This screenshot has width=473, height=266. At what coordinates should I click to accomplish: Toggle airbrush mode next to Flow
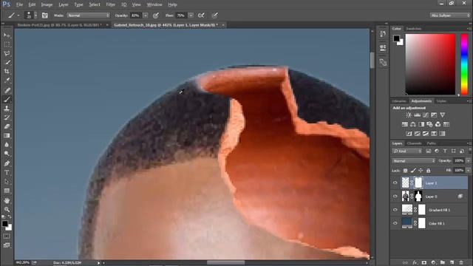pos(201,16)
